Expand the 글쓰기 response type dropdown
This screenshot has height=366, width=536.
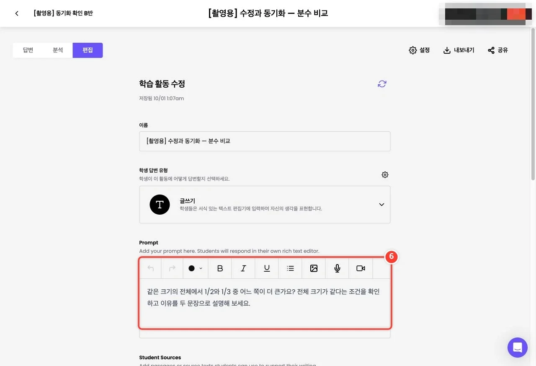tap(381, 205)
